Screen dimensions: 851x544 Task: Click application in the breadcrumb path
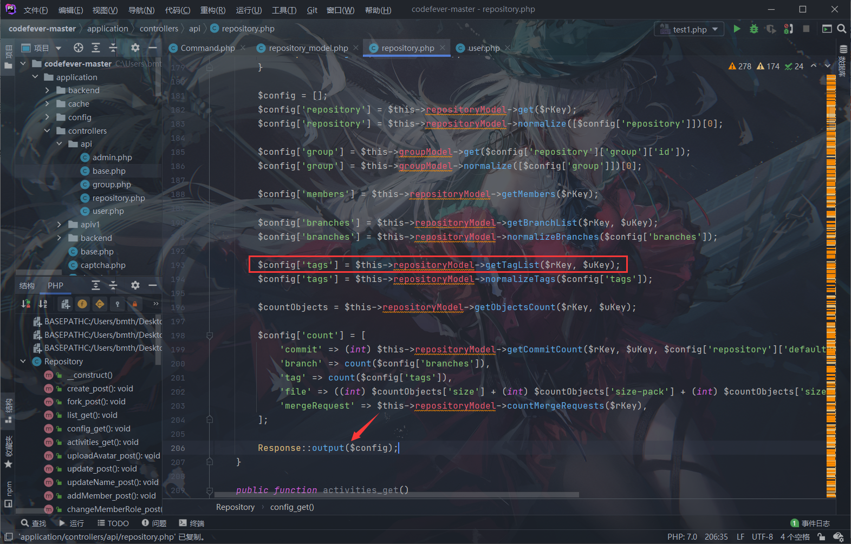(x=108, y=29)
